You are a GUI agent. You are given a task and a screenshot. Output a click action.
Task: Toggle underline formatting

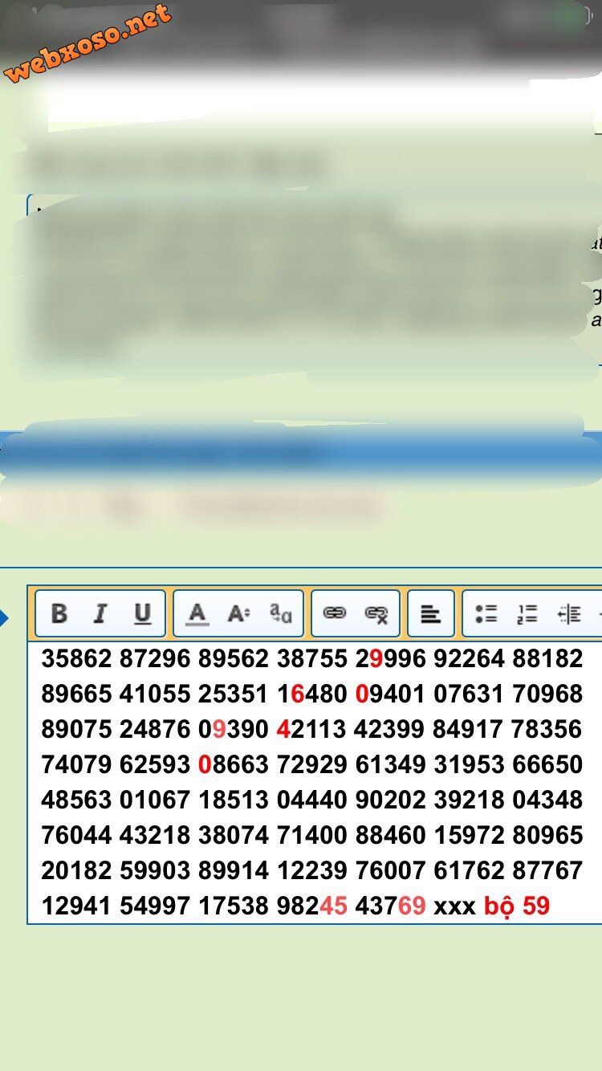tap(142, 614)
